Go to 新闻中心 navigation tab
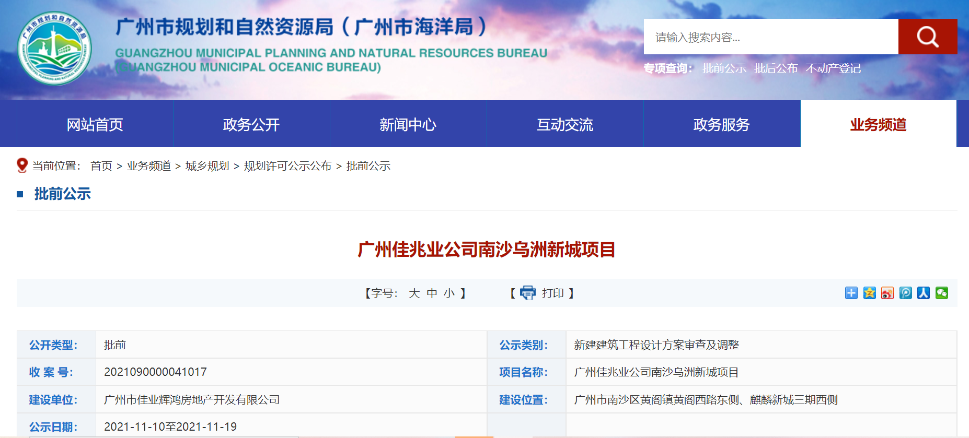This screenshot has width=969, height=438. 408,124
